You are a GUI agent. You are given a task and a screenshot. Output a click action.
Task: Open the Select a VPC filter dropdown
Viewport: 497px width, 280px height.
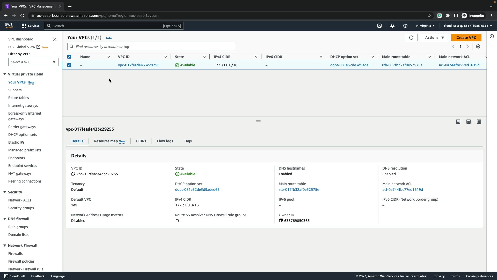33,62
